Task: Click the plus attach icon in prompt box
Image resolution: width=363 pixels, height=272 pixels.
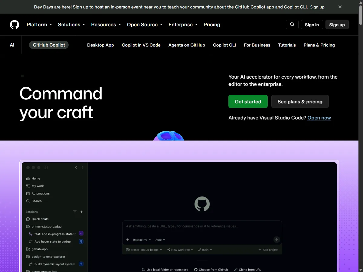Action: point(128,240)
